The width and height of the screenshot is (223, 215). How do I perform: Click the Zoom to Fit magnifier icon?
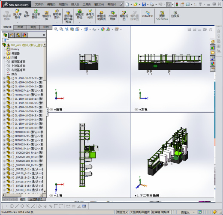tap(56, 29)
